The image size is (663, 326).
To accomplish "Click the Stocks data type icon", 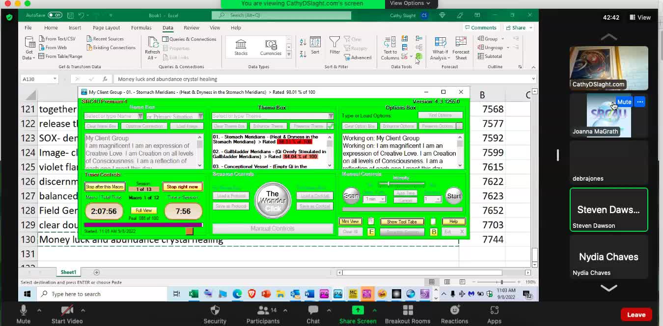I will 241,47.
